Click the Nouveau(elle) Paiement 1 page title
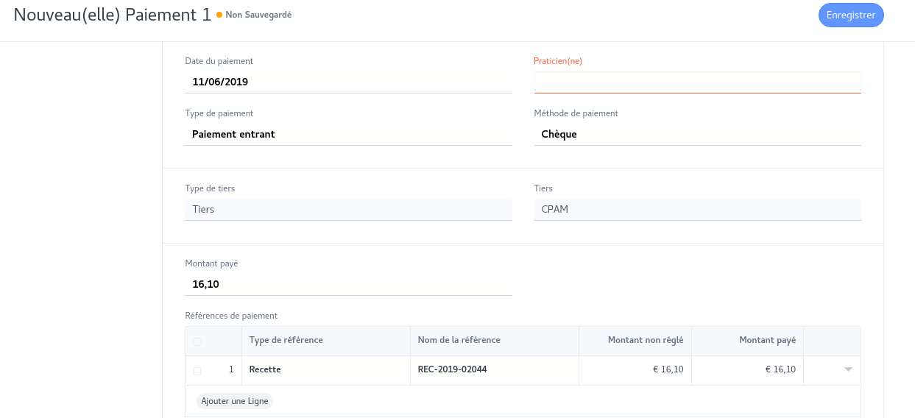Viewport: 915px width, 418px height. click(x=112, y=15)
